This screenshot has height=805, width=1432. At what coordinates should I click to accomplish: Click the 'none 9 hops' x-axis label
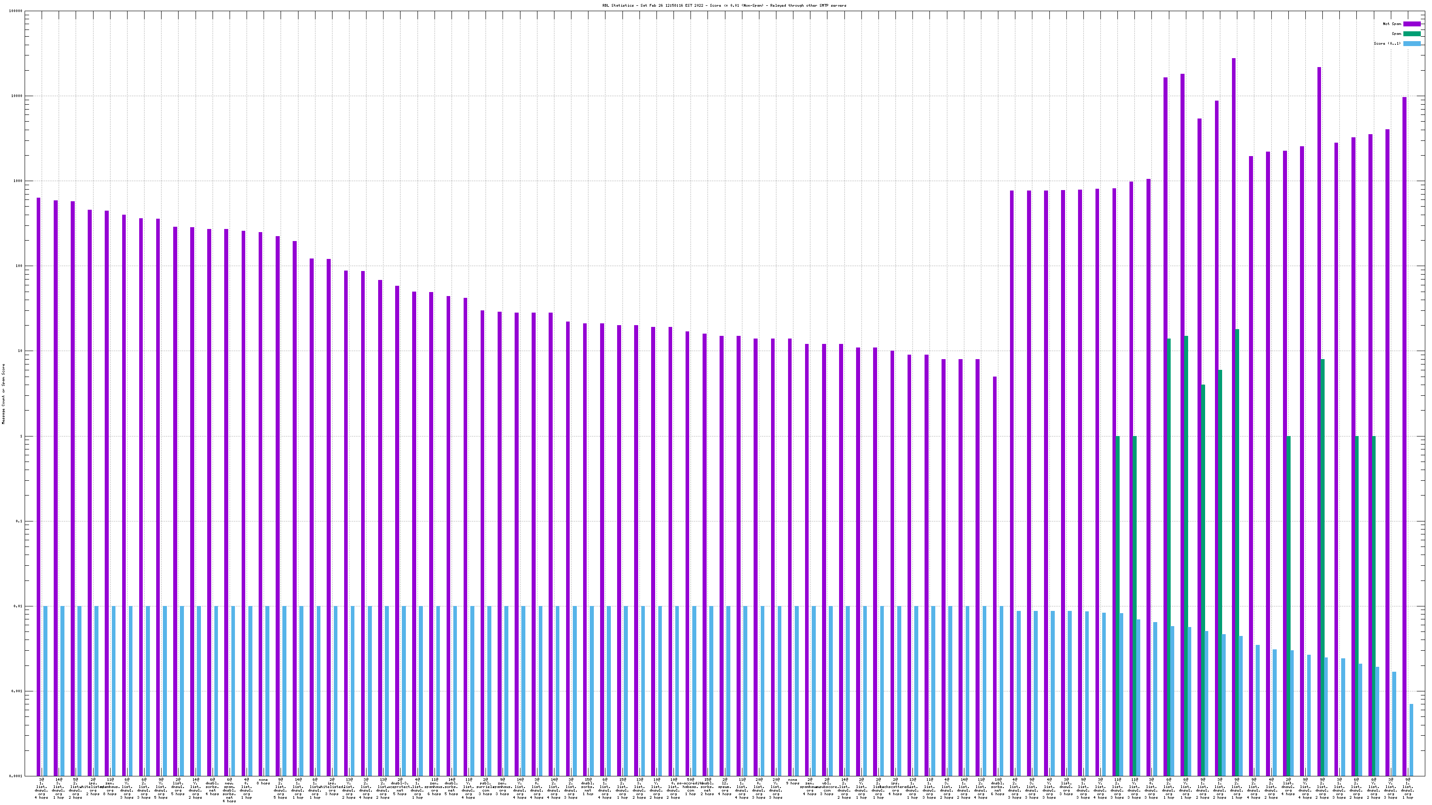point(792,782)
